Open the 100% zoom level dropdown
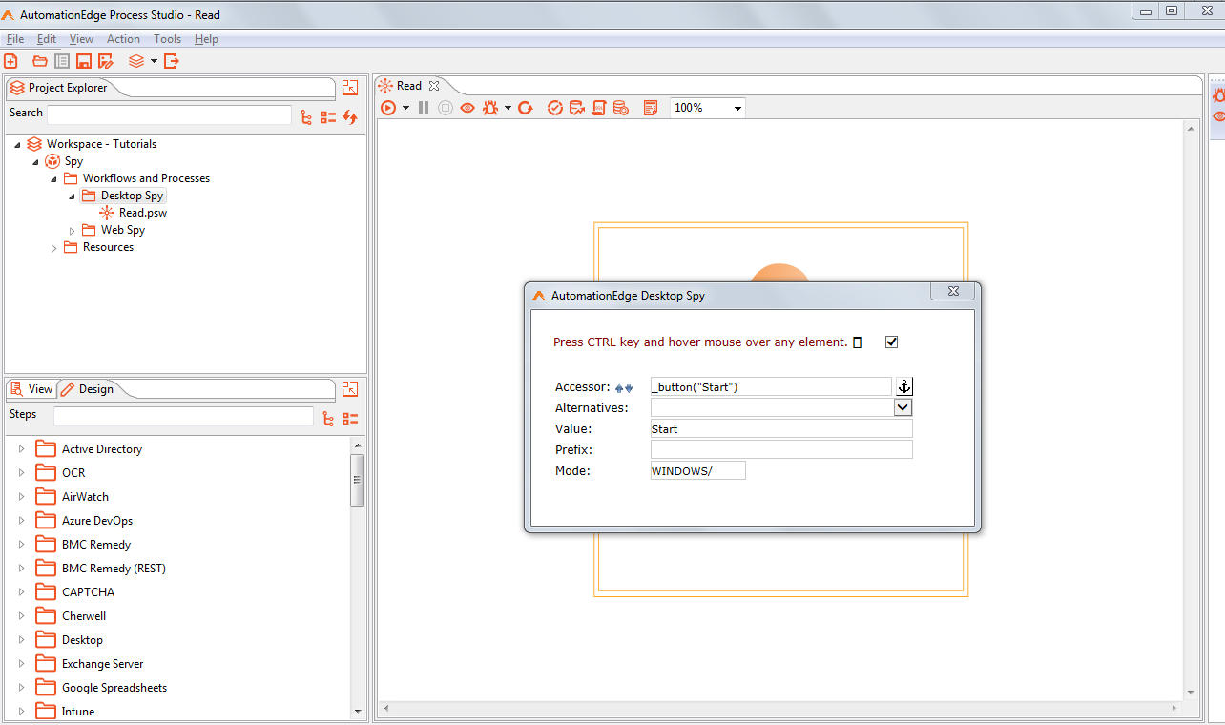This screenshot has height=725, width=1225. [737, 109]
